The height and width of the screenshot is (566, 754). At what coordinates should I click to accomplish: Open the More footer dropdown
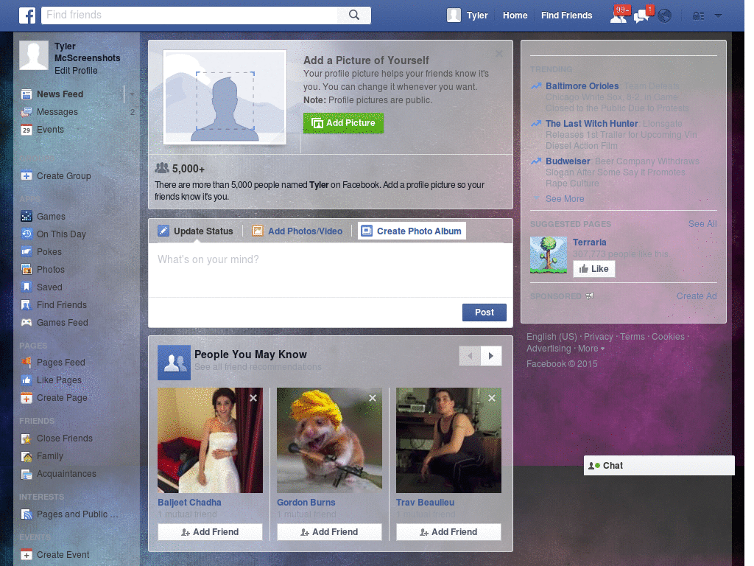591,349
